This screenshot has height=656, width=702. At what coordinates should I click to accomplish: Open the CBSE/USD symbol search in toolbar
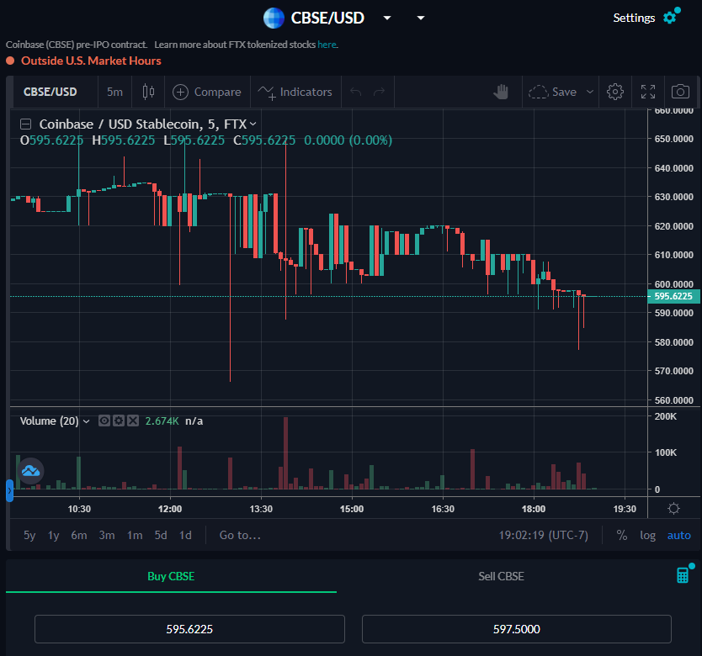[51, 92]
